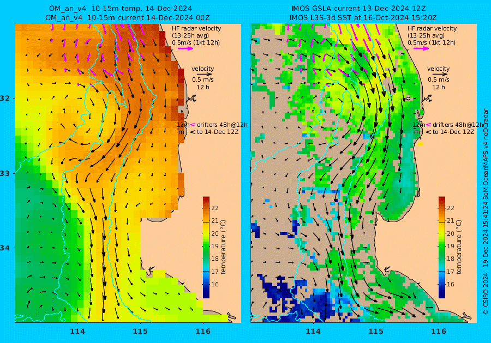Click the '16' tick on left colorbar
This screenshot has height=343, width=491.
point(215,284)
